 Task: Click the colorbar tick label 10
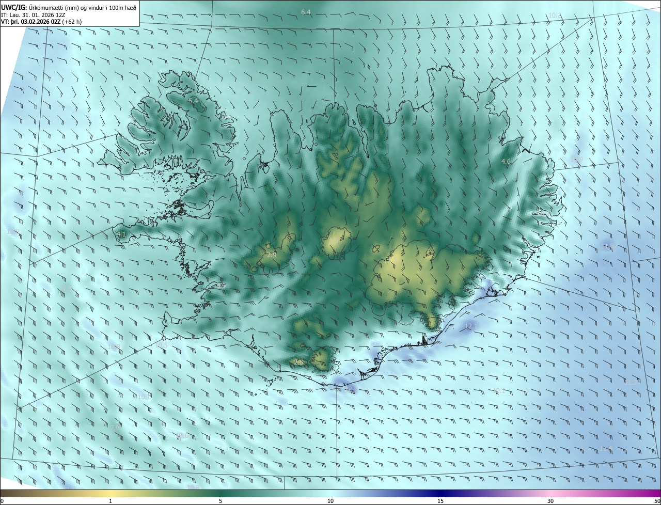(330, 501)
